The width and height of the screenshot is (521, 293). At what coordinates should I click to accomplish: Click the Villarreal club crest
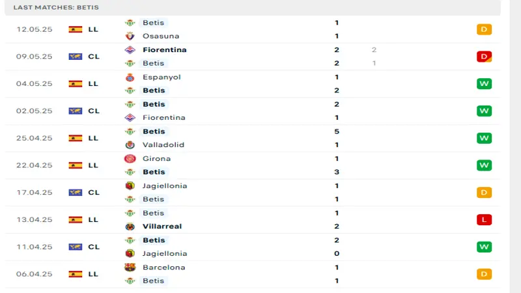pyautogui.click(x=130, y=227)
